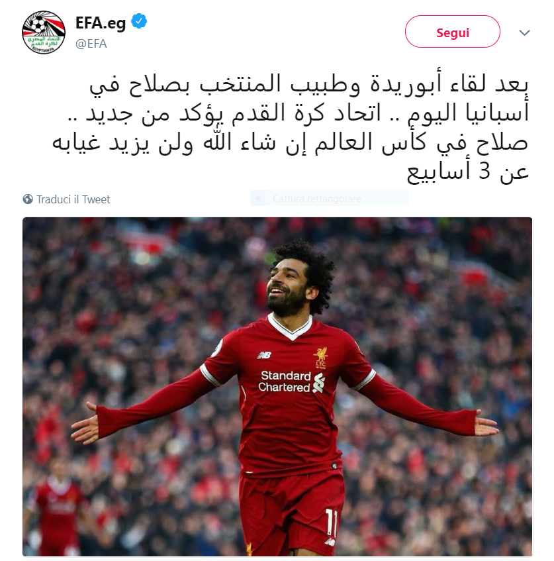The width and height of the screenshot is (554, 561).
Task: Click the @EFA username handle
Action: click(91, 43)
